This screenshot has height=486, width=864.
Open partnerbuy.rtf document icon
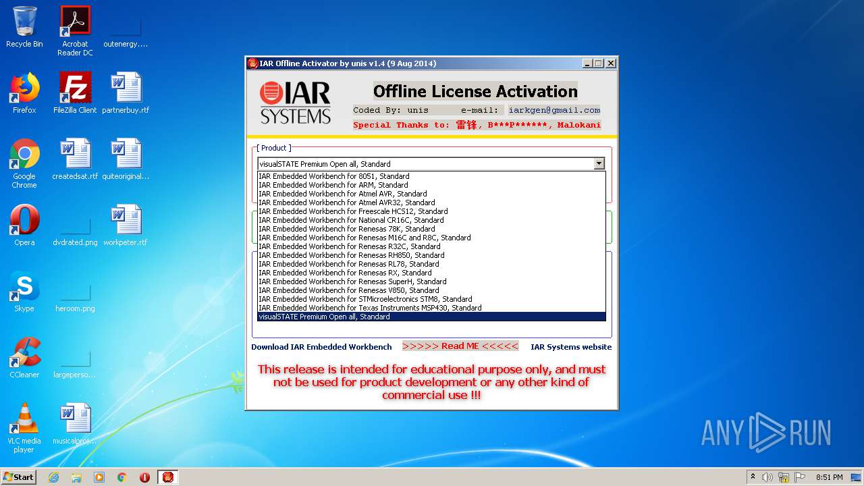point(126,93)
